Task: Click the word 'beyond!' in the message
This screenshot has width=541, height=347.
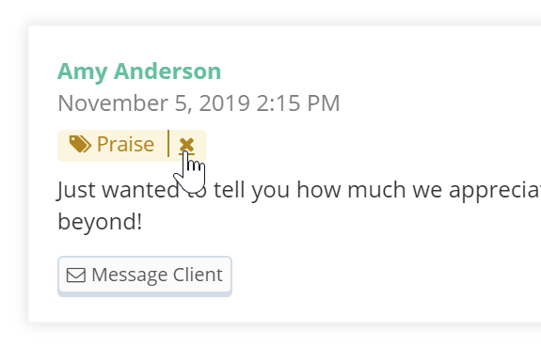Action: (x=100, y=221)
